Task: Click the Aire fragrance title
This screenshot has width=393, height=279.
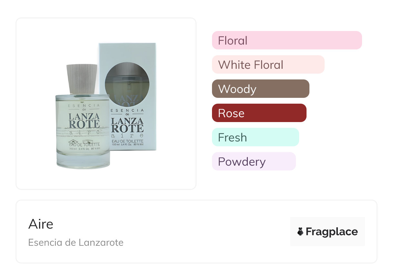Action: point(41,224)
